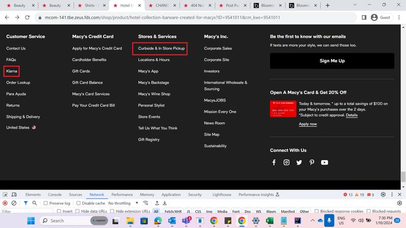Switch to the Application tab

coord(171,195)
